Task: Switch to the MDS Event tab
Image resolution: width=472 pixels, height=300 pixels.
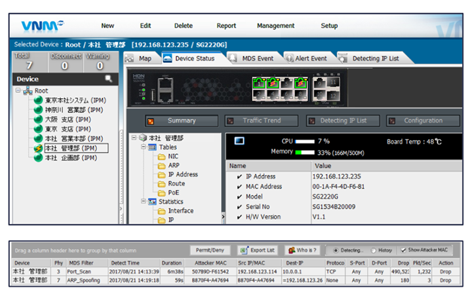Action: pos(257,58)
